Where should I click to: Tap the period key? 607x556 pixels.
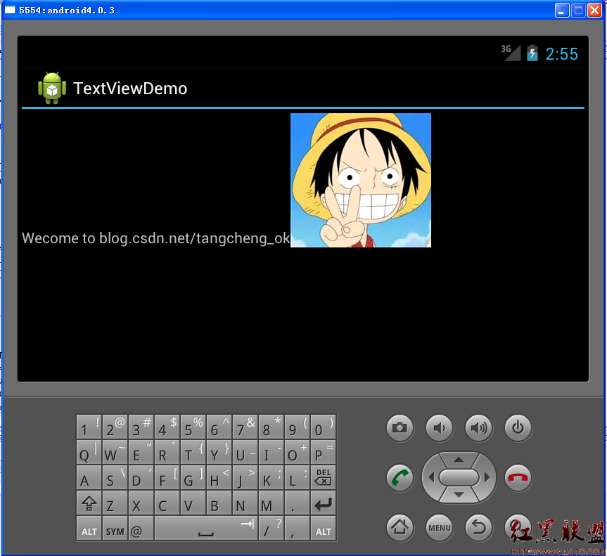click(x=297, y=503)
